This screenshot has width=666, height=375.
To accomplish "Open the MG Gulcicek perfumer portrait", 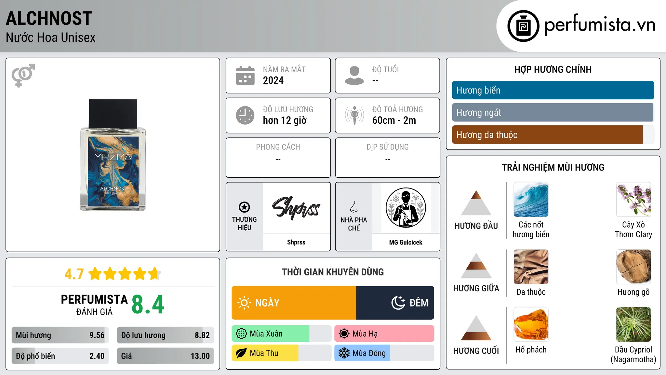I will (406, 208).
